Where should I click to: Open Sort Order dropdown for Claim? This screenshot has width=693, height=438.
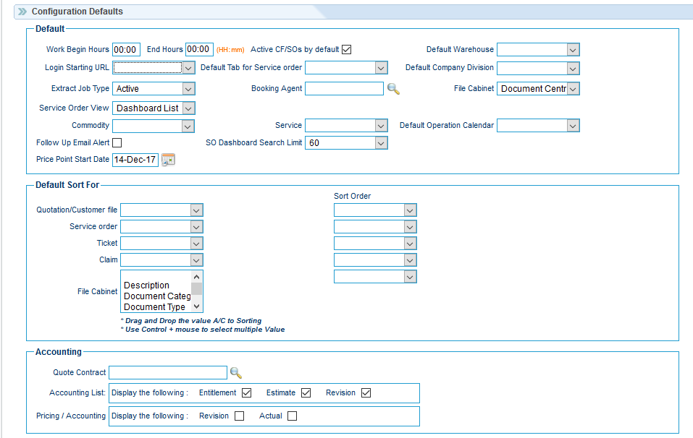(375, 260)
